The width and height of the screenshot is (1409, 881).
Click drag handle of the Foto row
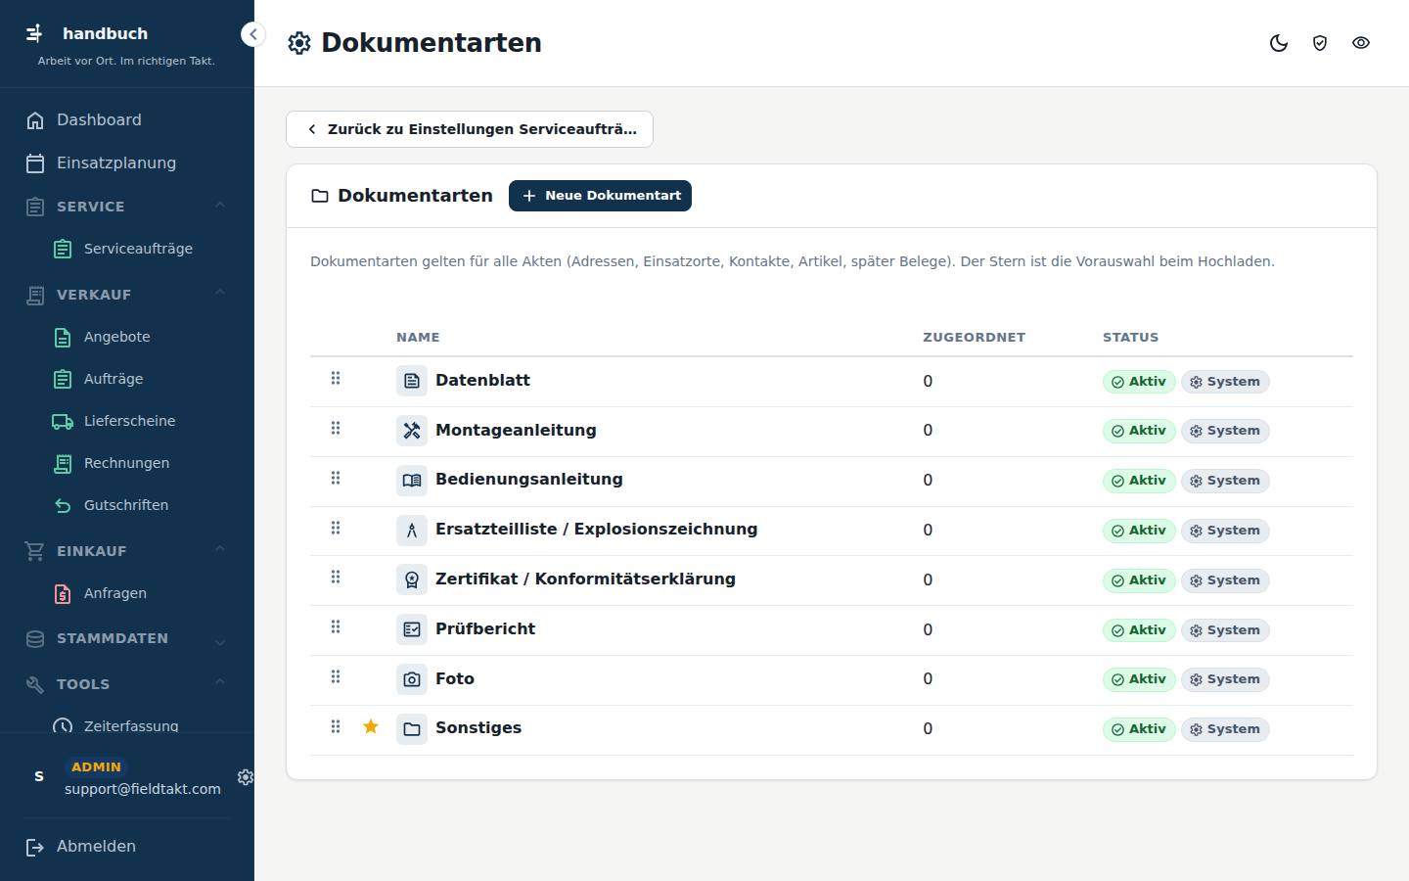tap(336, 676)
